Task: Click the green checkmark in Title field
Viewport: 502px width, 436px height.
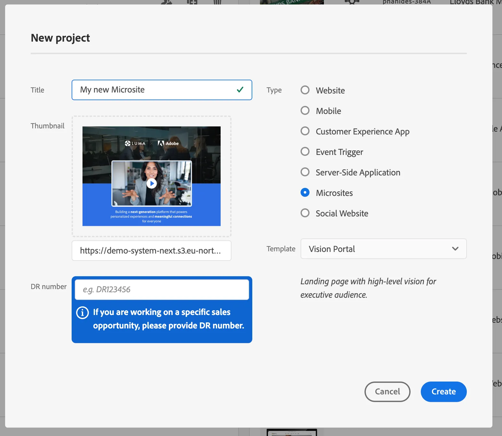Action: pyautogui.click(x=240, y=90)
